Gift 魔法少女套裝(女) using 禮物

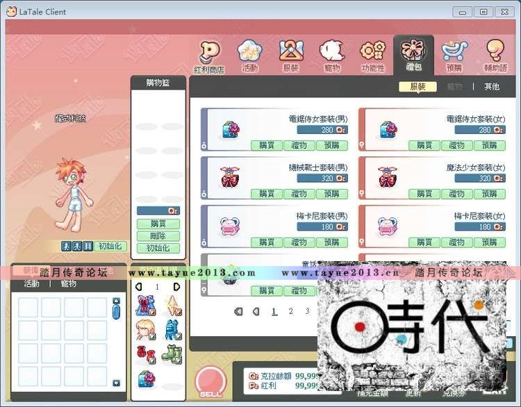[x=457, y=194]
